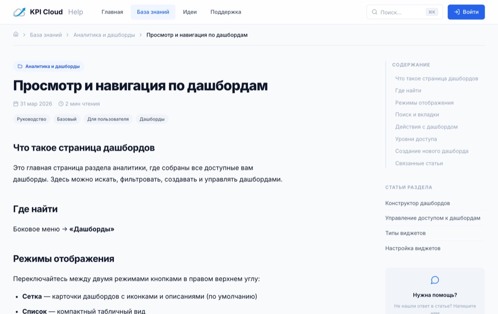The height and width of the screenshot is (314, 498).
Task: Open the База знаний nav tab
Action: pyautogui.click(x=153, y=12)
